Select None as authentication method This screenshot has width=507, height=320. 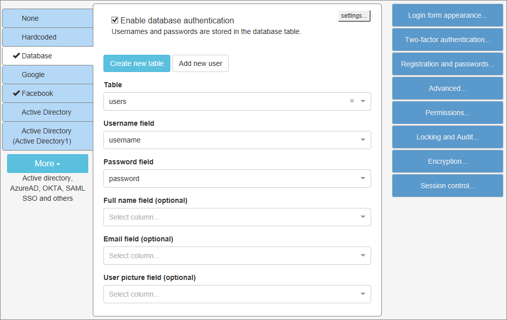click(47, 18)
